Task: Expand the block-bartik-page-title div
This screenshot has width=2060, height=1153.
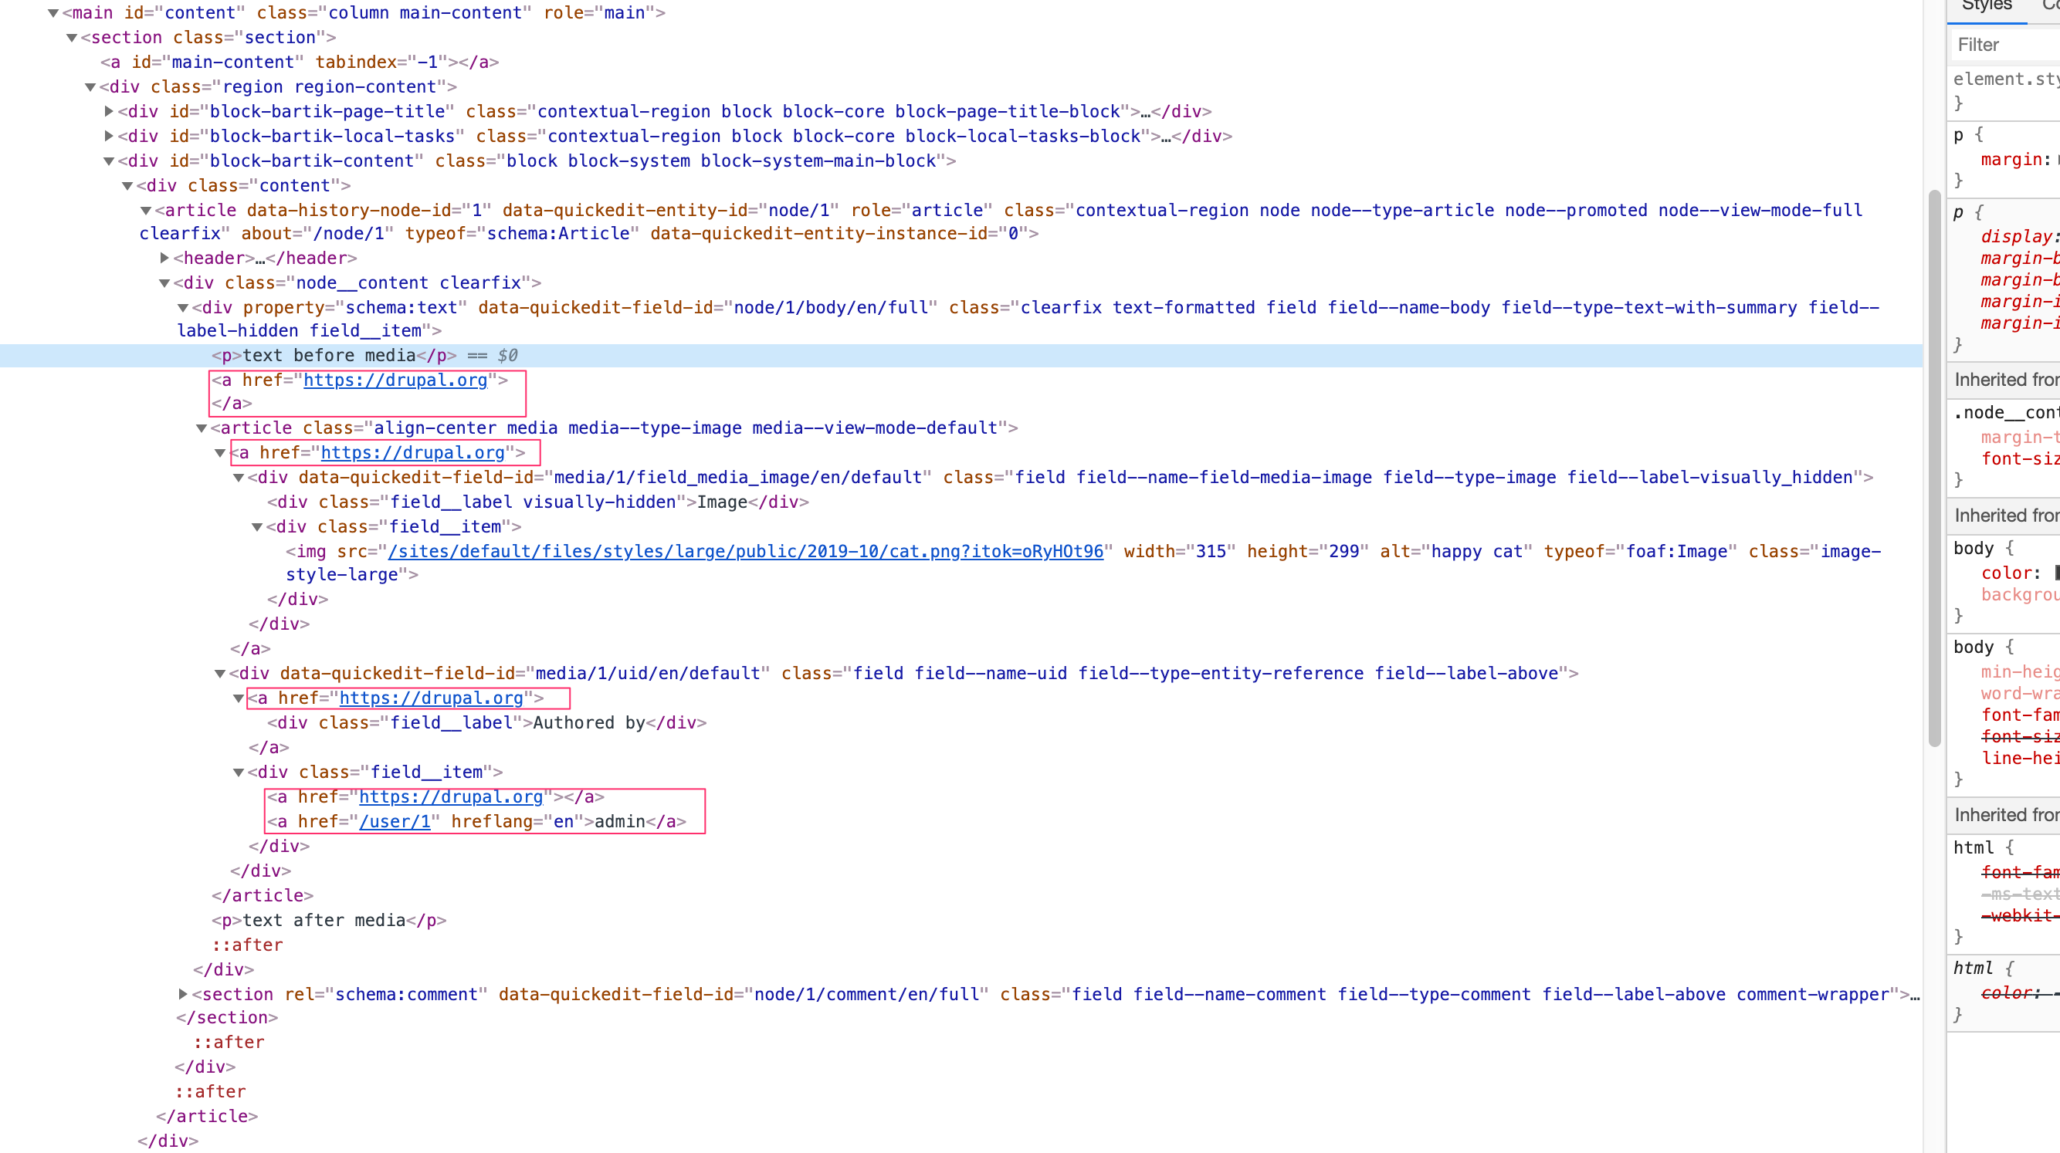Action: (x=109, y=111)
